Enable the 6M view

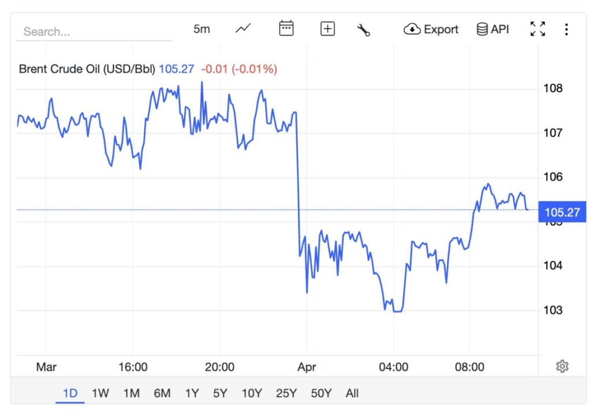163,393
